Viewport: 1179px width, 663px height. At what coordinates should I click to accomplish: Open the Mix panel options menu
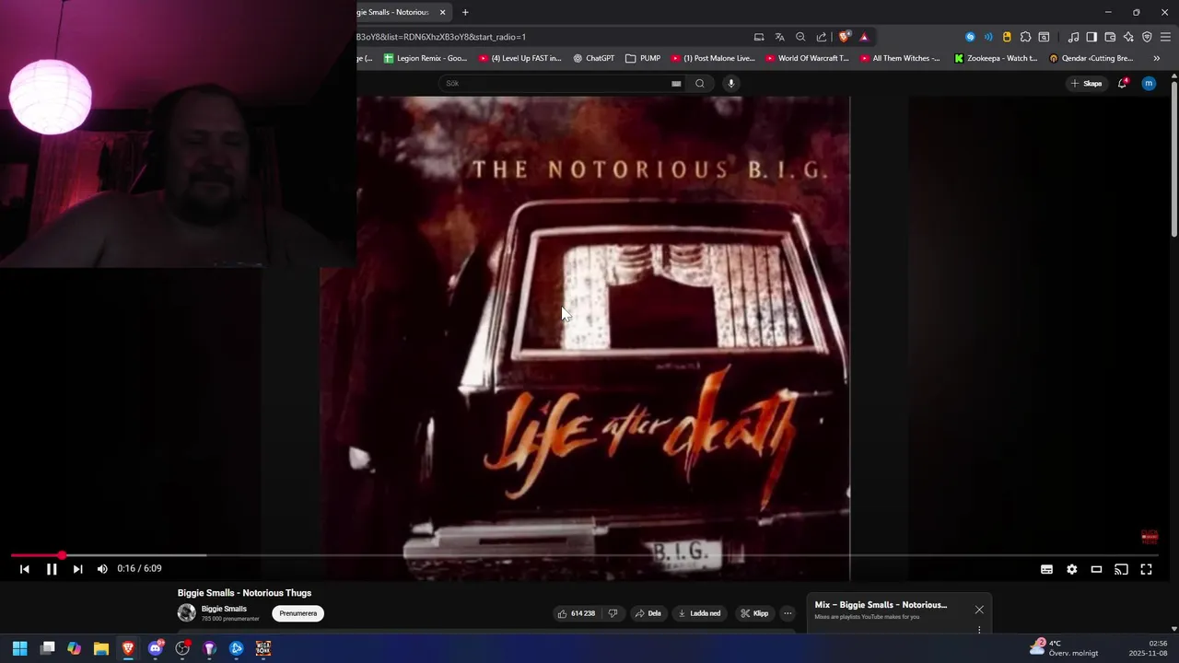click(979, 630)
